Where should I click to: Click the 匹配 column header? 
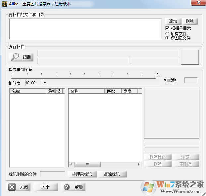pos(113,91)
